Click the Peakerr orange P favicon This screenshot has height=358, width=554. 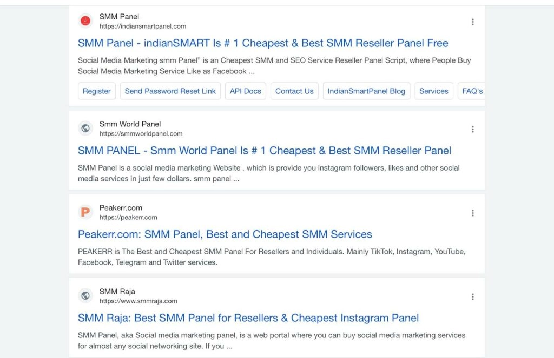[85, 212]
